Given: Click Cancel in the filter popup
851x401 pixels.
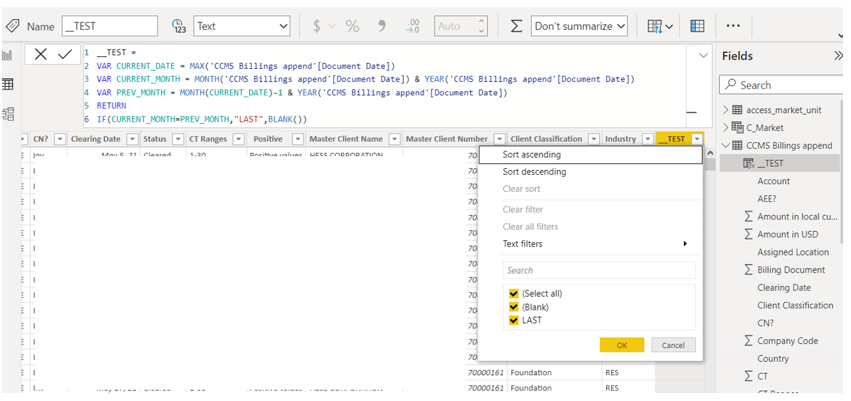Looking at the screenshot, I should click(x=673, y=345).
